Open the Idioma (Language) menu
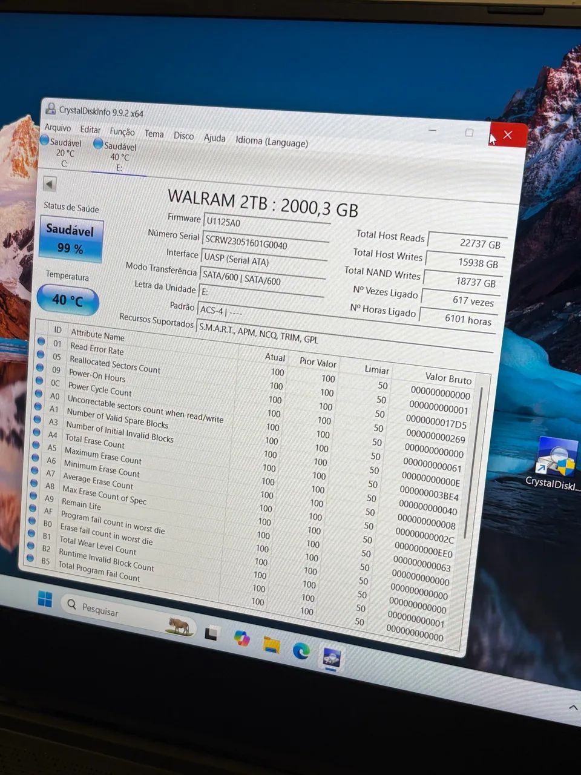The image size is (581, 775). pyautogui.click(x=272, y=142)
